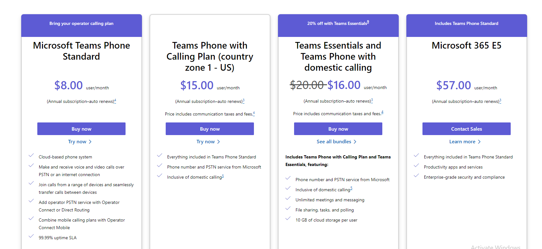The width and height of the screenshot is (542, 249).
Task: Click the "Contact Sales" button
Action: (x=466, y=129)
